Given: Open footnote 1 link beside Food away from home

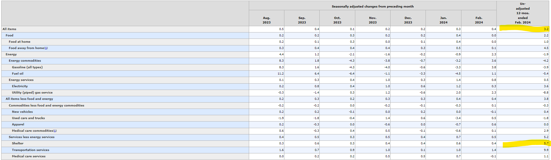Looking at the screenshot, I should pos(46,48).
